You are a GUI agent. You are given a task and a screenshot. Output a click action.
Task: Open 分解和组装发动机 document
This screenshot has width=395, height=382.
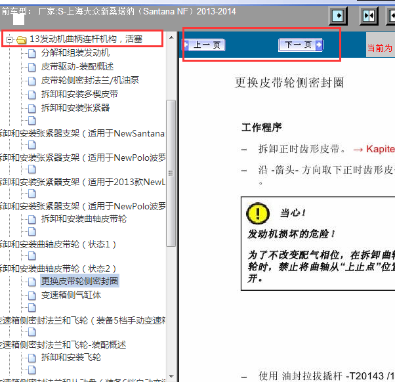point(75,53)
